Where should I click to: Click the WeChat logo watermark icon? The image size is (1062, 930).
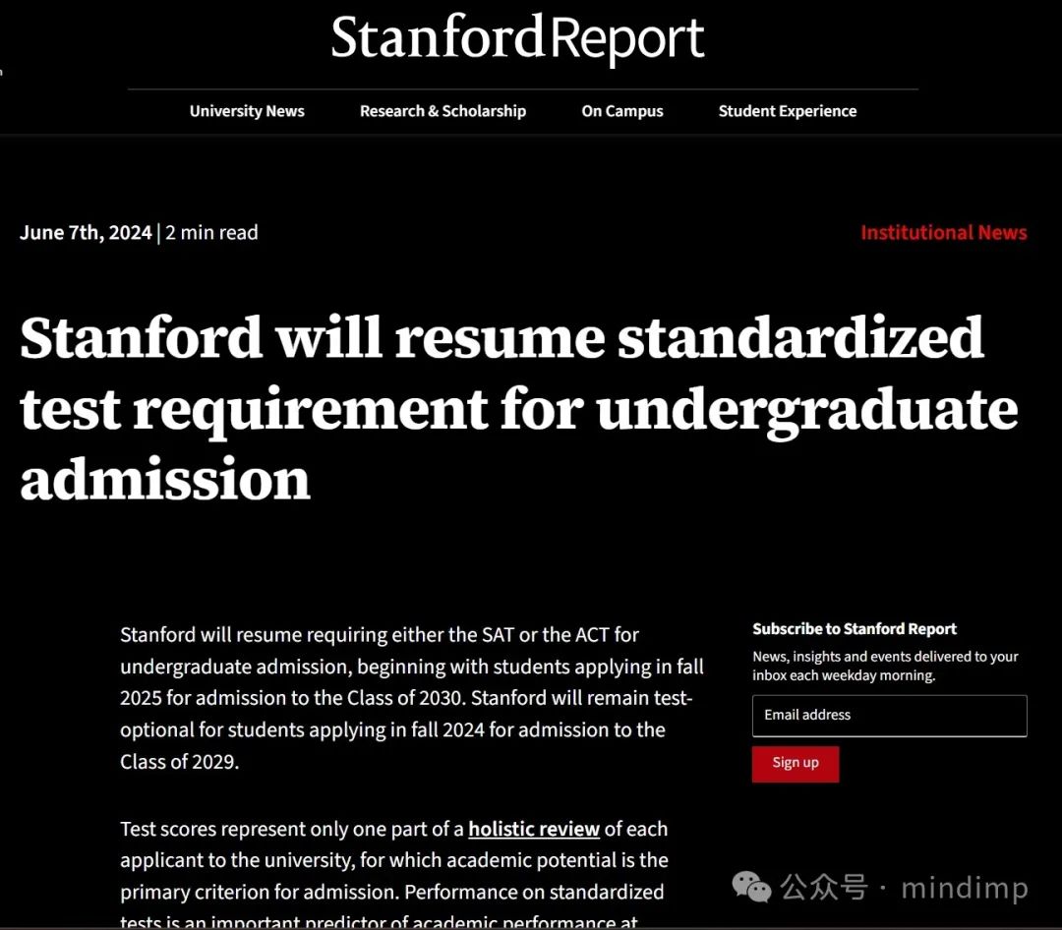751,888
